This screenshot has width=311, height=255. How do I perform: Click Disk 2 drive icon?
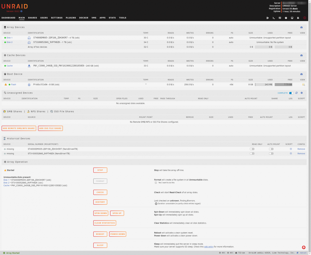29,42
